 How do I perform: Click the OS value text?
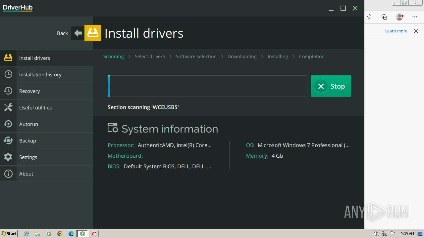click(304, 145)
